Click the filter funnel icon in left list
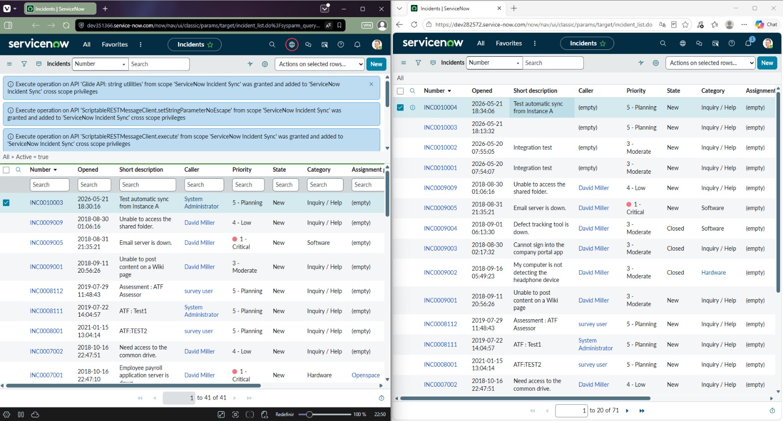Viewport: 783px width, 421px height. pos(24,64)
